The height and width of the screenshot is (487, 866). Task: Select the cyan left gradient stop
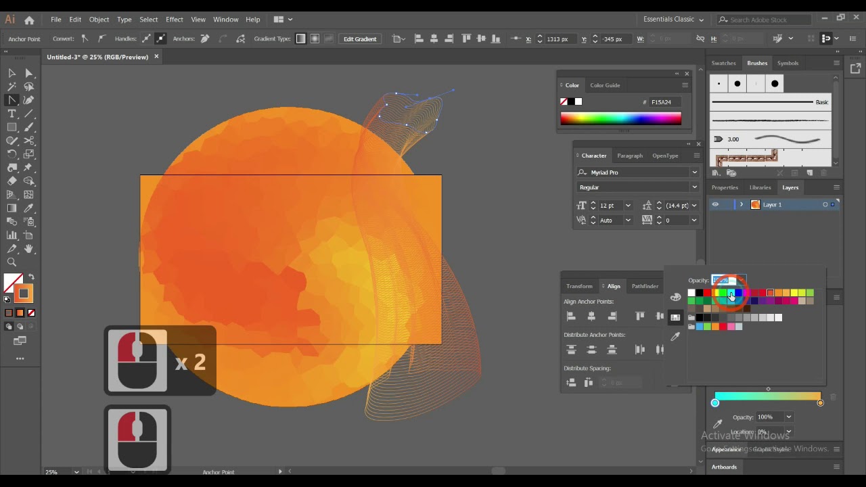tap(715, 403)
